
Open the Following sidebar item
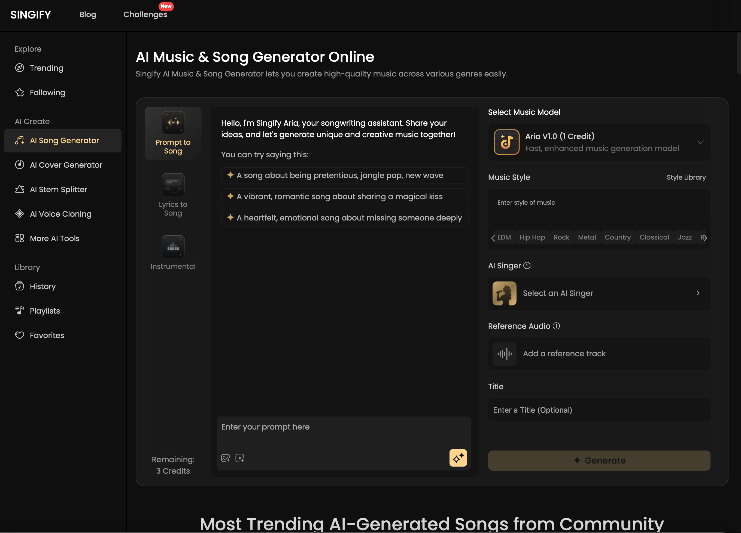pos(62,92)
